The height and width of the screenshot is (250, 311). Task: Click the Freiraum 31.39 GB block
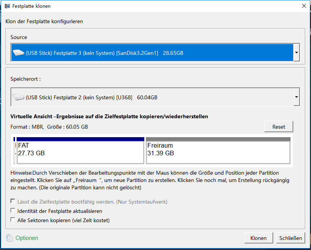coord(218,152)
